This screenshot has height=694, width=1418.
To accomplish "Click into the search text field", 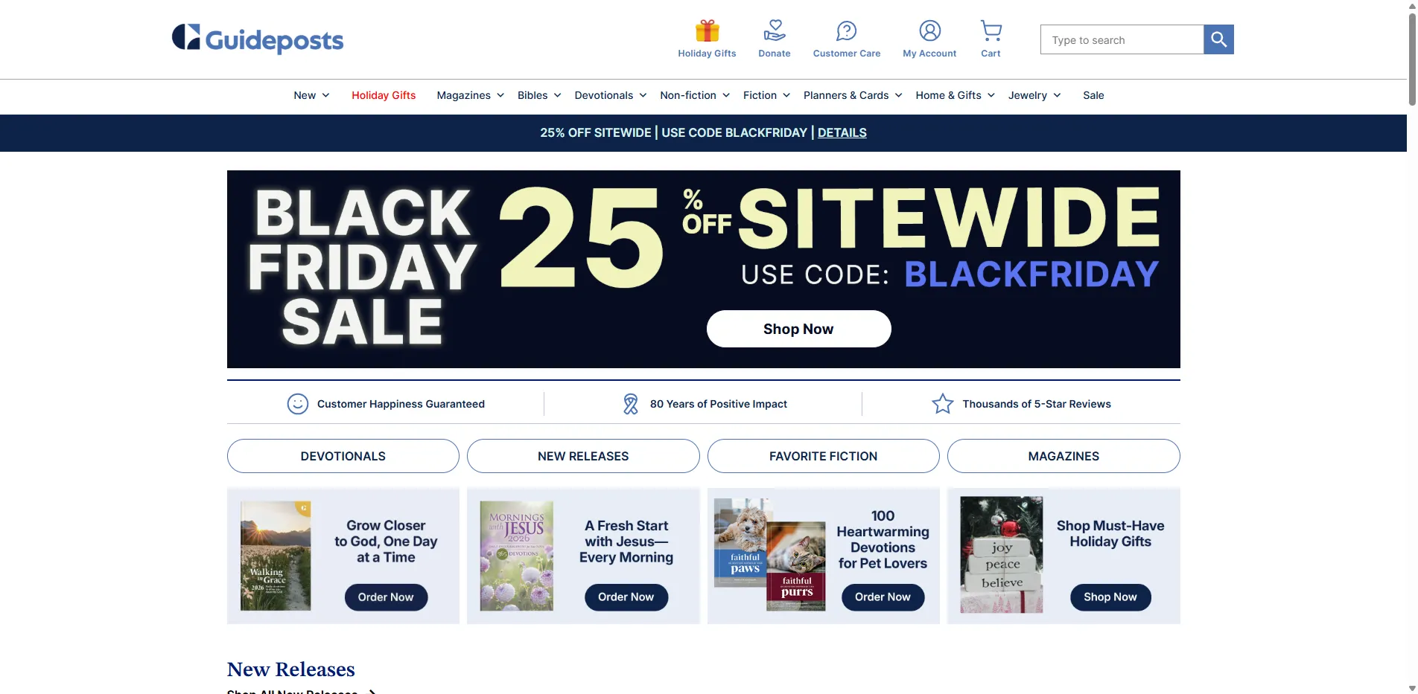I will click(x=1122, y=39).
